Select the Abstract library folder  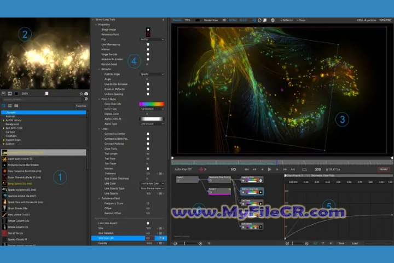[10, 116]
